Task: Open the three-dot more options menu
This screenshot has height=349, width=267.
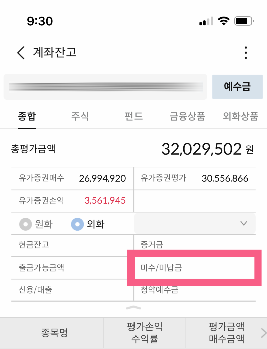Action: 246,53
